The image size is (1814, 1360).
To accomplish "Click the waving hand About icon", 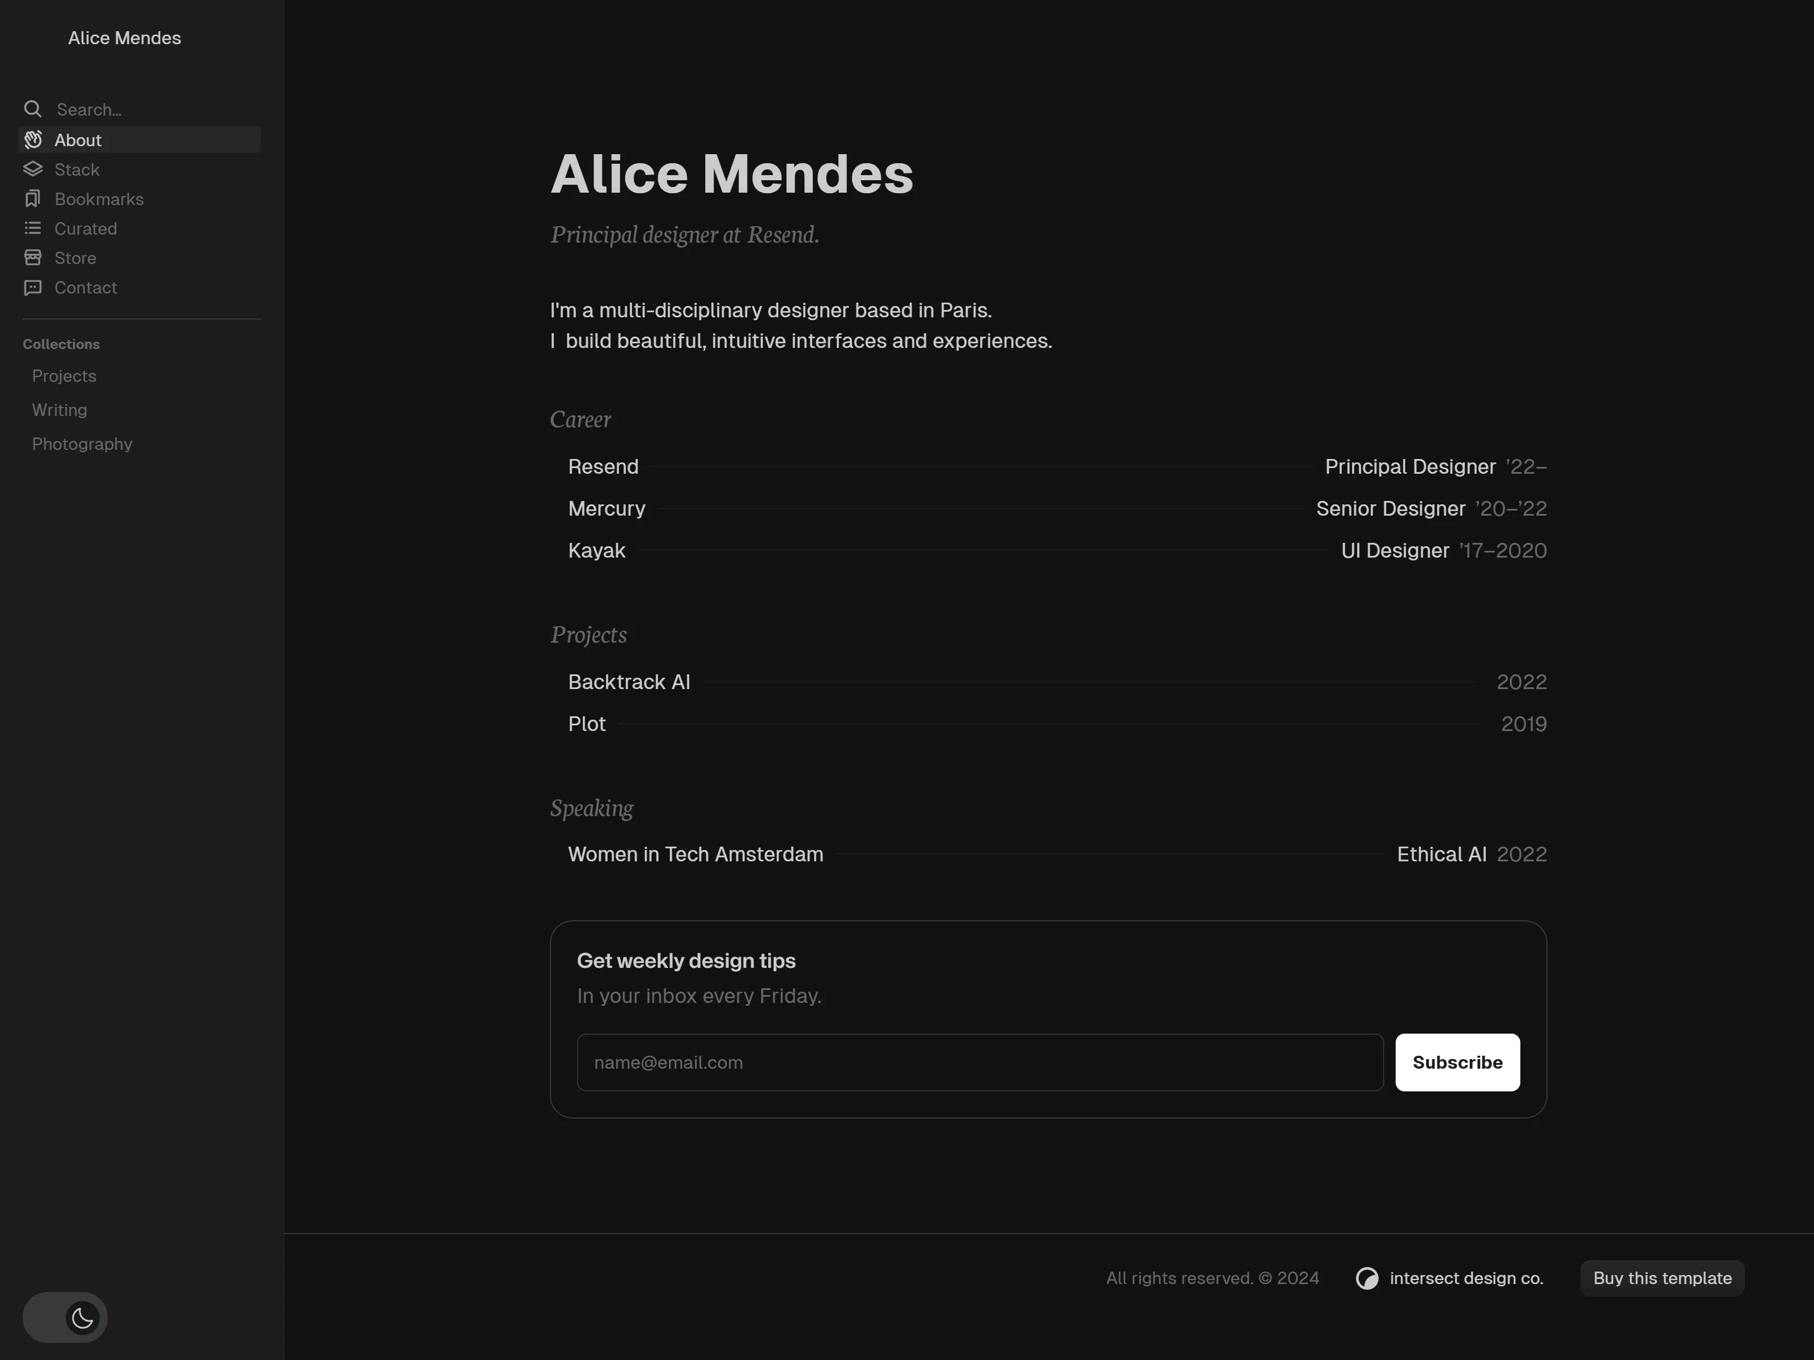I will pos(33,140).
